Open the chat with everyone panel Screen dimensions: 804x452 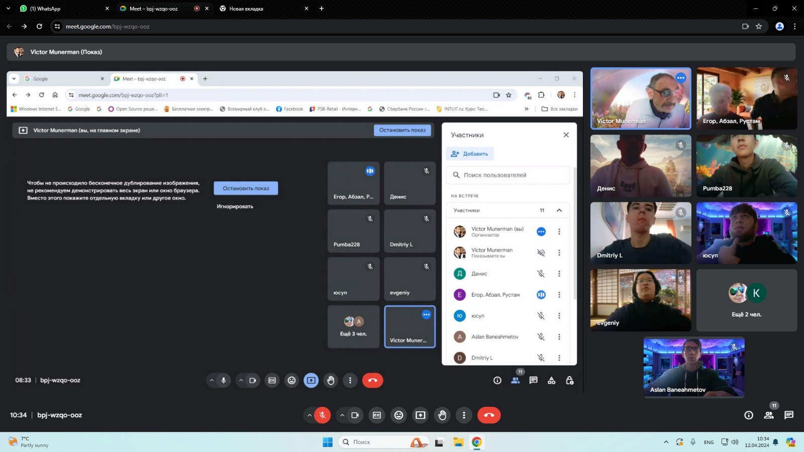click(x=789, y=415)
